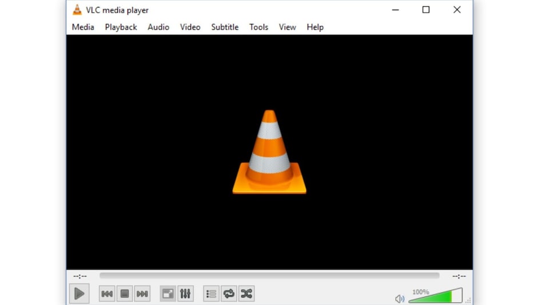This screenshot has height=305, width=542.
Task: Open the Help menu
Action: click(315, 27)
